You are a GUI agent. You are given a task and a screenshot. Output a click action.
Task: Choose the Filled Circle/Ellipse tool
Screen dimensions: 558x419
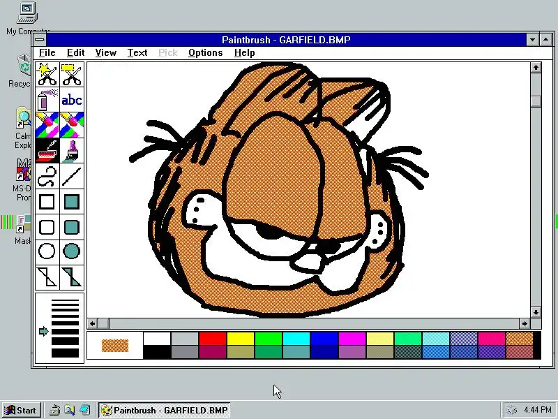coord(72,251)
